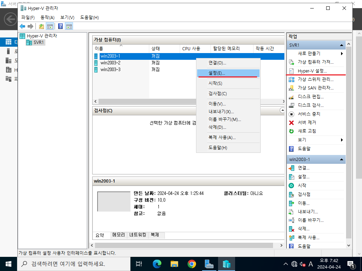Collapse the 검사점(C) panel chevron
The height and width of the screenshot is (271, 362).
pyautogui.click(x=282, y=110)
